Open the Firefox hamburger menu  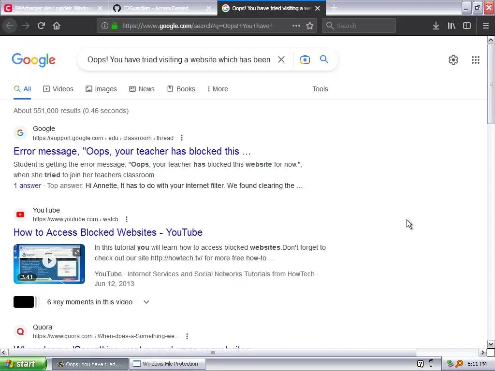coord(486,26)
